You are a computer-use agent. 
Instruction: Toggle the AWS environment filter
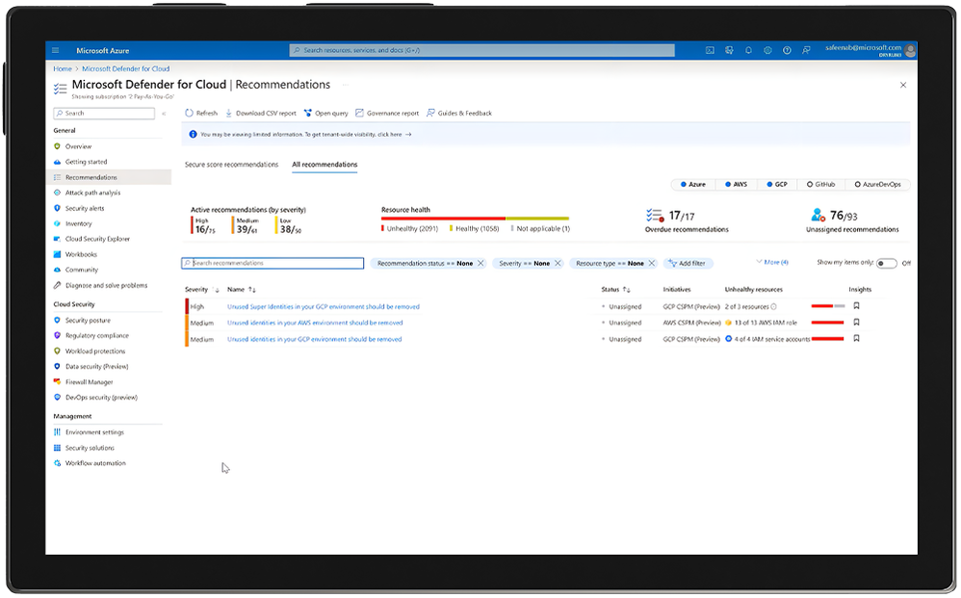coord(736,185)
